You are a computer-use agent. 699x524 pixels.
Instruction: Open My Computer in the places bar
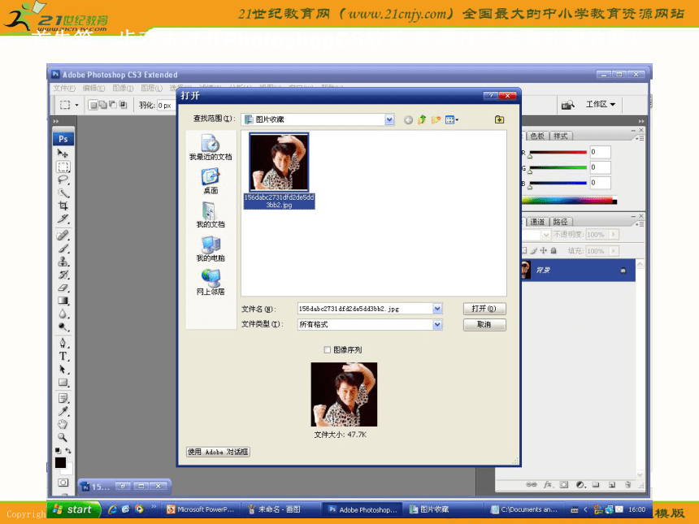coord(211,249)
